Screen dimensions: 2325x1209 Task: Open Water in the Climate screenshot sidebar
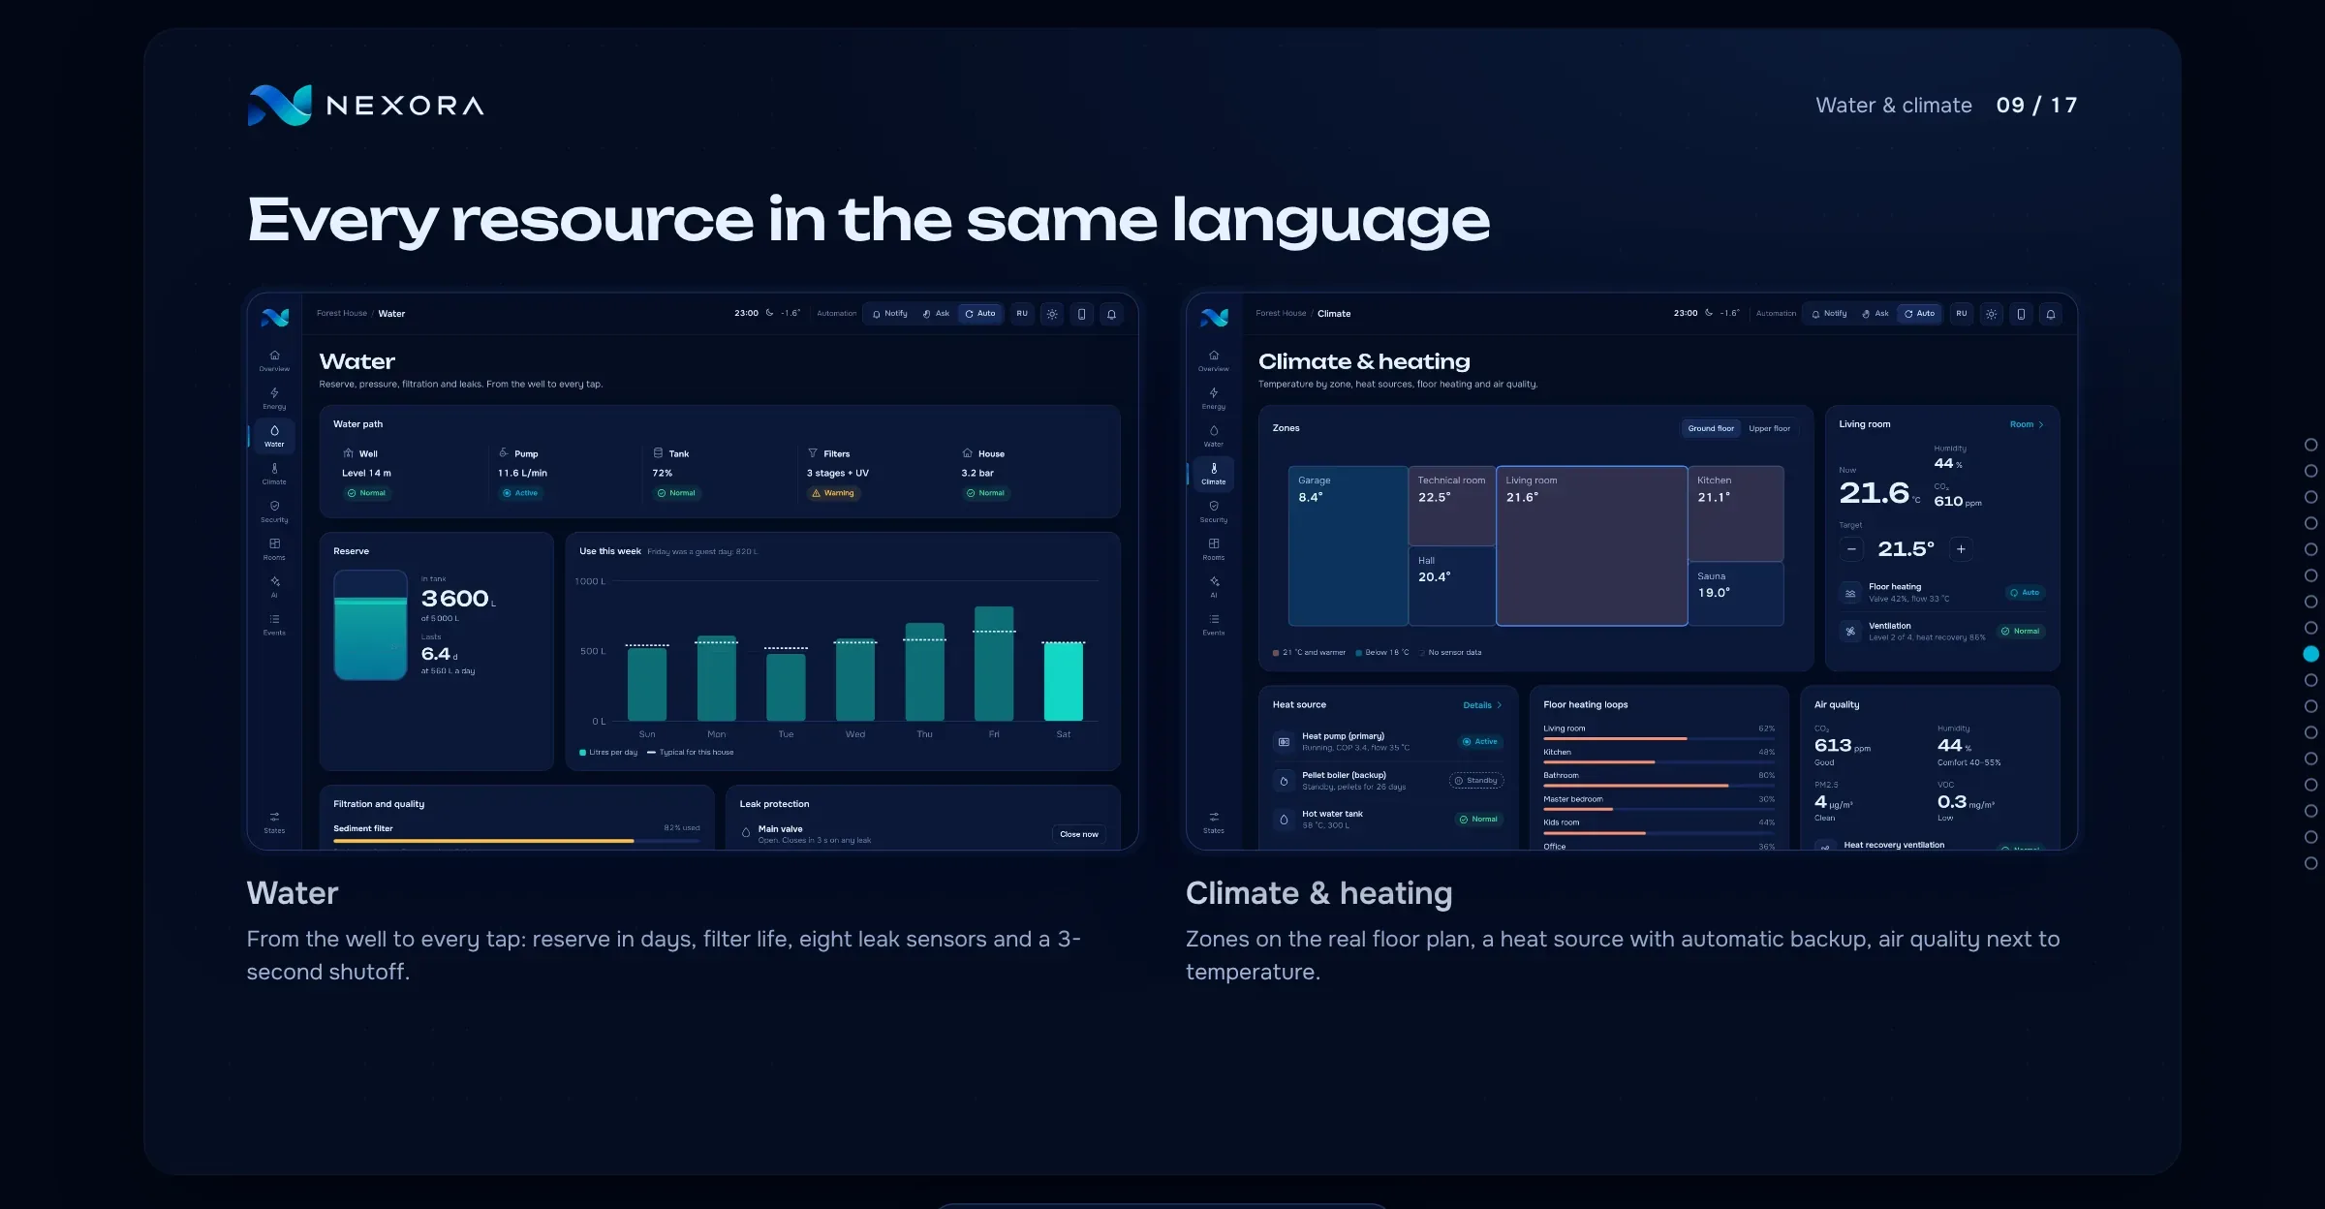coord(1214,436)
